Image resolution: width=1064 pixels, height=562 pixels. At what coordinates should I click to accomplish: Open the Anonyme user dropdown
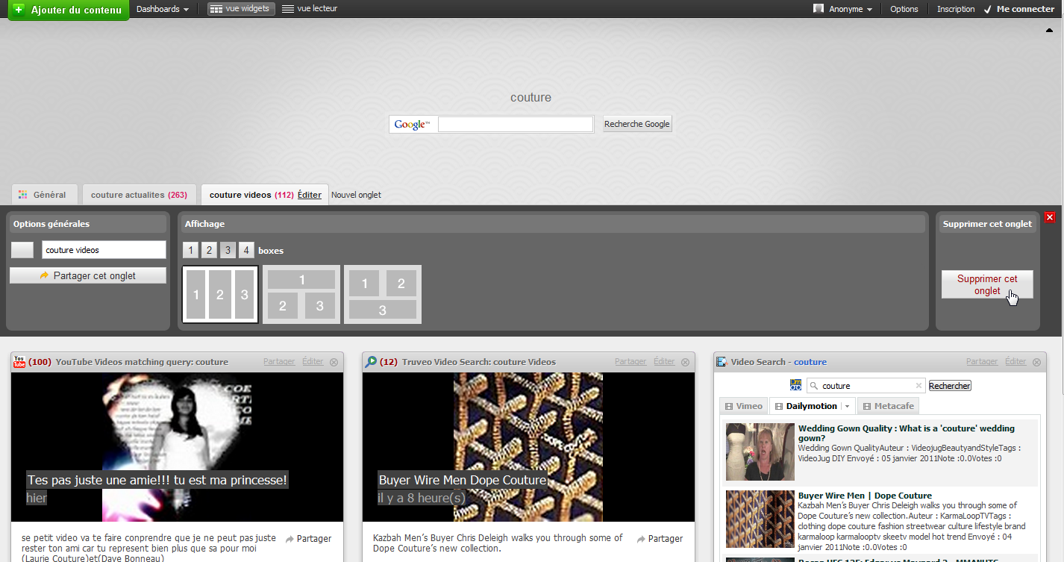pos(842,9)
